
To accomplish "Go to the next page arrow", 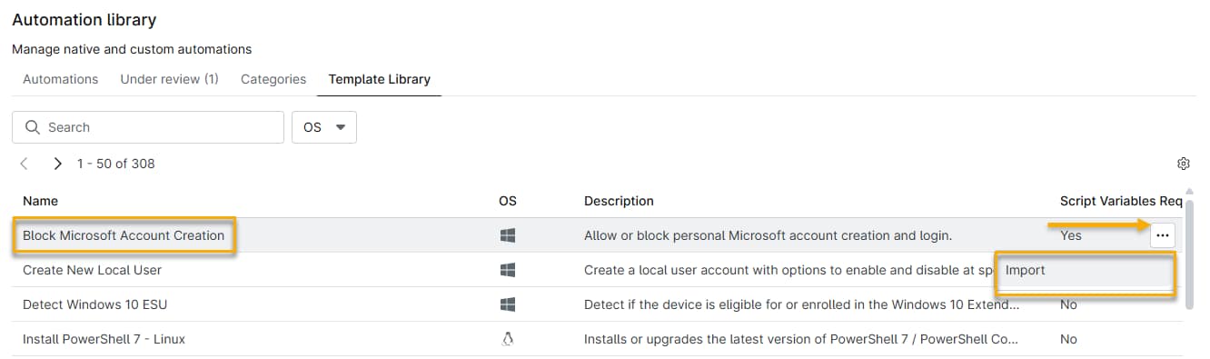I will click(57, 164).
